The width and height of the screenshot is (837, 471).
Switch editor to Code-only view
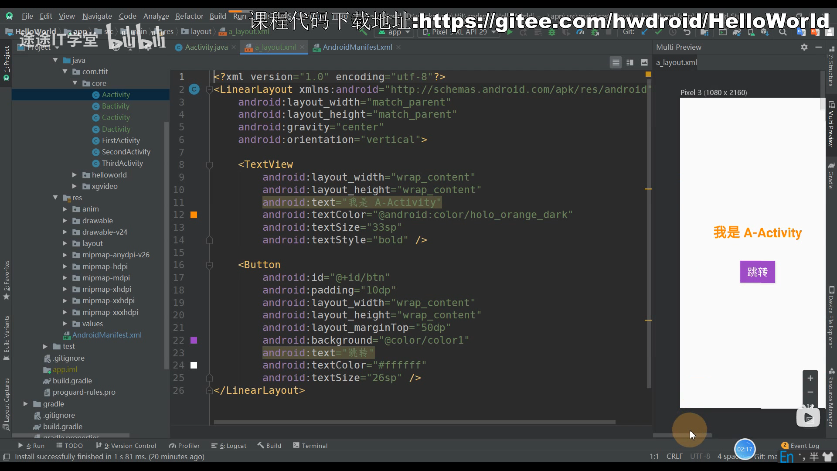[616, 62]
